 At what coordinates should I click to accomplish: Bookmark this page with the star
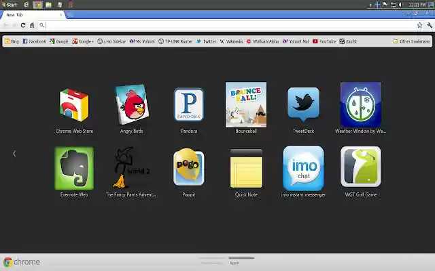419,25
